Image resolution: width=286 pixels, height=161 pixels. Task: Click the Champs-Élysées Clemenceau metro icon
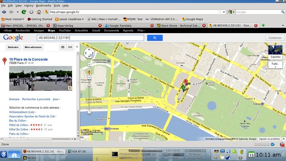(x=109, y=61)
